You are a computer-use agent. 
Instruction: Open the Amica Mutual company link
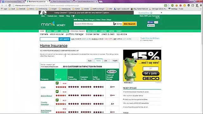[x=46, y=96]
